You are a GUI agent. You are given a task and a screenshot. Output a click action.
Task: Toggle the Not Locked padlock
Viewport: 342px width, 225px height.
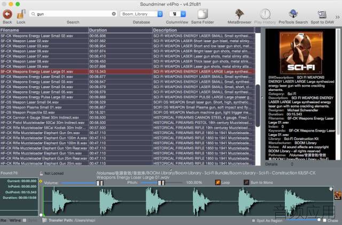click(x=41, y=174)
